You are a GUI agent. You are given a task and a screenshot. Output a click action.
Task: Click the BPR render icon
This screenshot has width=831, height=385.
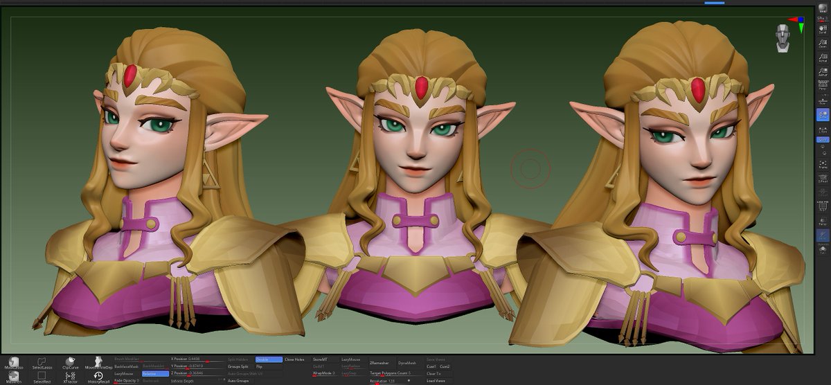(x=823, y=8)
